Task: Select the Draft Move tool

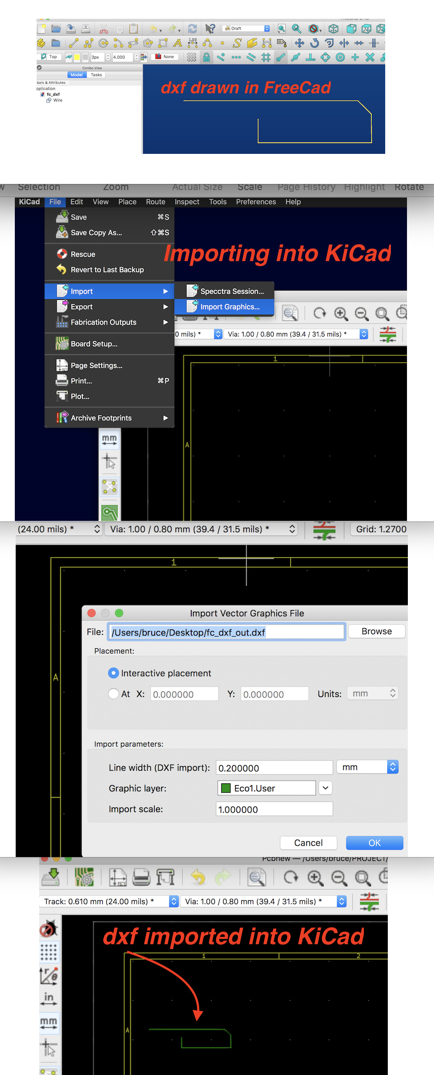Action: pos(299,43)
